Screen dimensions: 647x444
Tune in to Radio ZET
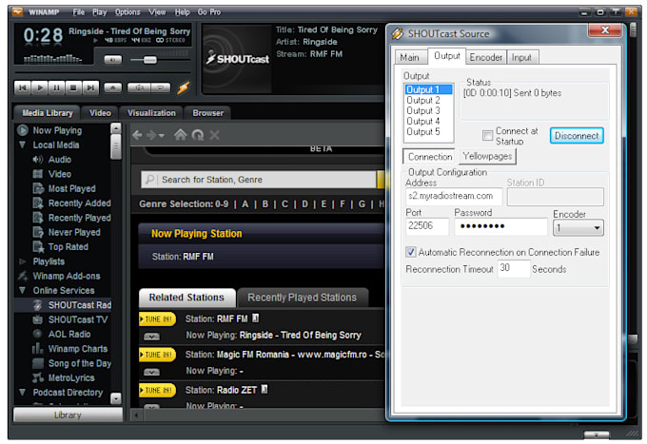[x=158, y=390]
